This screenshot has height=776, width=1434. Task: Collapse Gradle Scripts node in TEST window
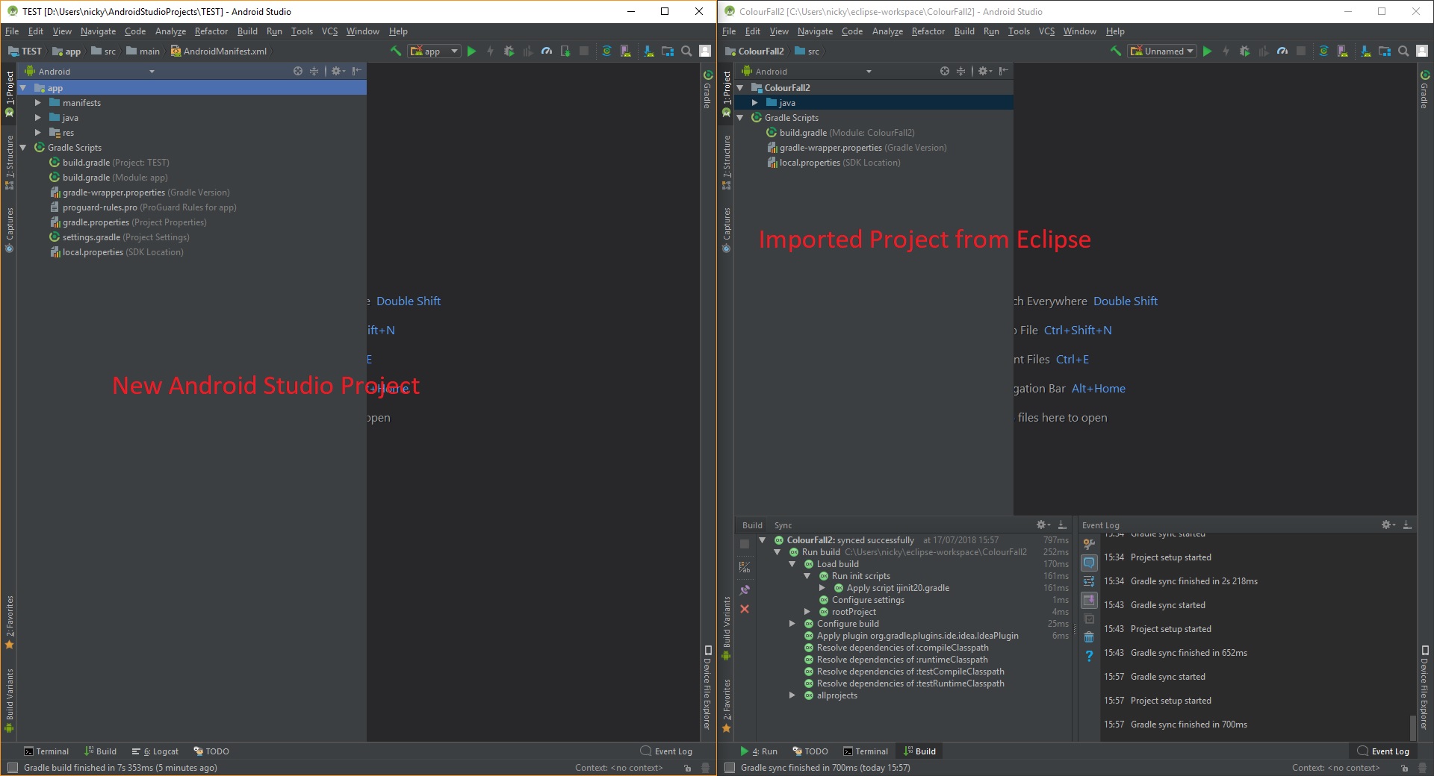pyautogui.click(x=23, y=148)
